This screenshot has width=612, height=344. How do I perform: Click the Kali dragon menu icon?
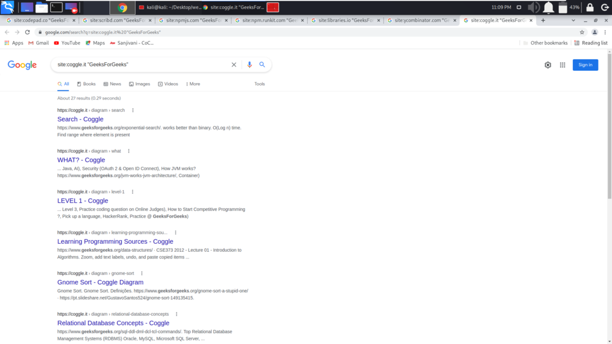pyautogui.click(x=7, y=7)
